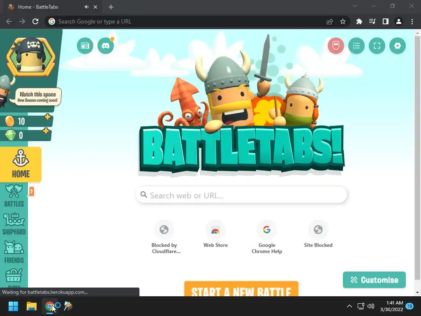This screenshot has height=316, width=421.
Task: Open the Site Blocked shortcut
Action: point(318,234)
